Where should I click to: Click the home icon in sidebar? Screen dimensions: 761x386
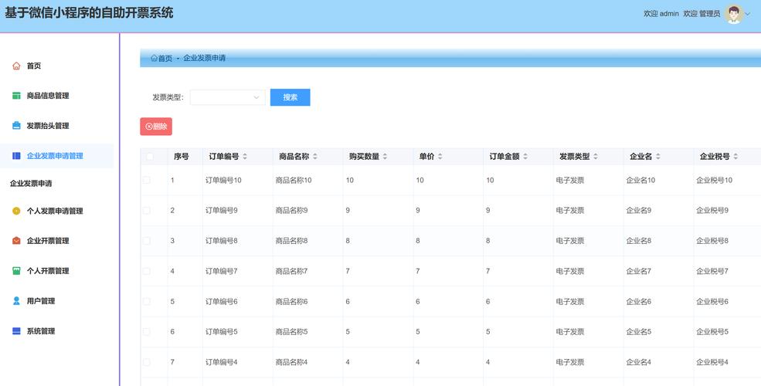(16, 66)
